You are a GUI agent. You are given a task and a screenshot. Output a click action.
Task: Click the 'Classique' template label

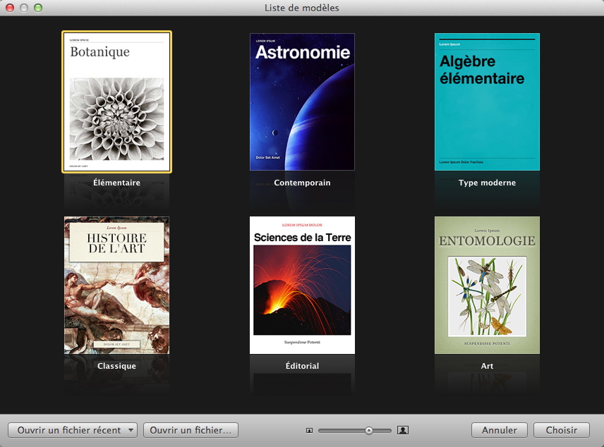(x=116, y=366)
